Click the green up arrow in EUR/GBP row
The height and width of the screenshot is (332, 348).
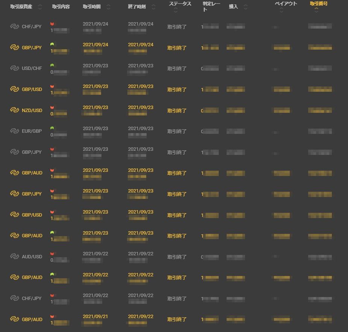click(52, 128)
